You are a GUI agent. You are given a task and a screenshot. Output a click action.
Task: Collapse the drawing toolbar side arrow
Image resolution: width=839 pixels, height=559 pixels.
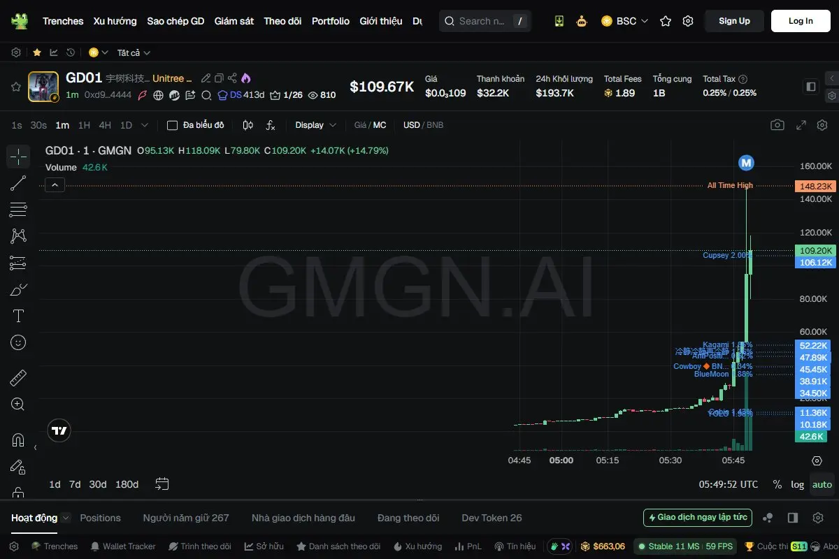pyautogui.click(x=36, y=447)
